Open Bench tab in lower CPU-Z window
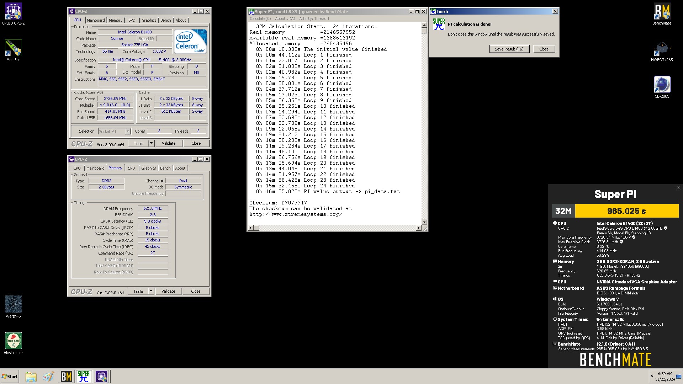This screenshot has height=384, width=683. click(165, 168)
